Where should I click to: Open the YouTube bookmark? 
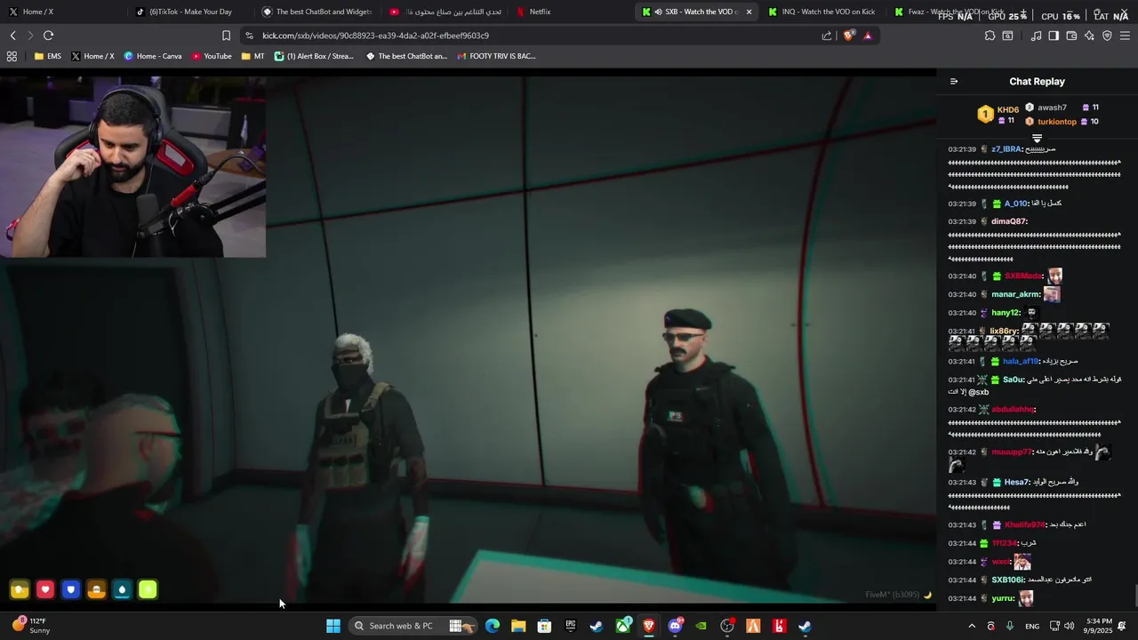coord(212,56)
